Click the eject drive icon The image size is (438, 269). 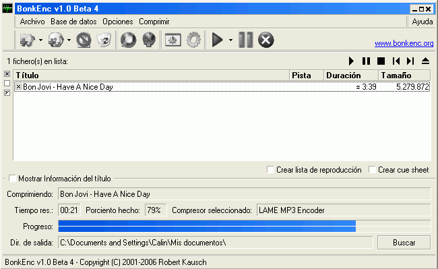point(425,61)
